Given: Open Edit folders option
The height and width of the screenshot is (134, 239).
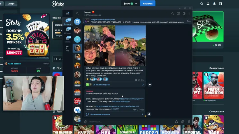Looking at the screenshot, I should 67,49.
